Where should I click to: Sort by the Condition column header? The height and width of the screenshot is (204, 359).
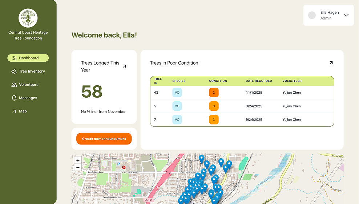(x=218, y=81)
